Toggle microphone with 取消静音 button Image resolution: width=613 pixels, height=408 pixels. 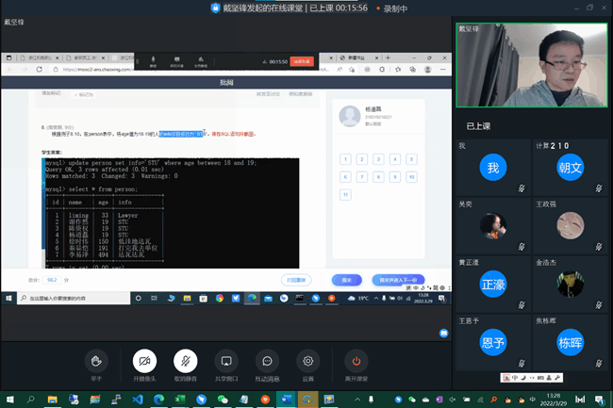(185, 361)
